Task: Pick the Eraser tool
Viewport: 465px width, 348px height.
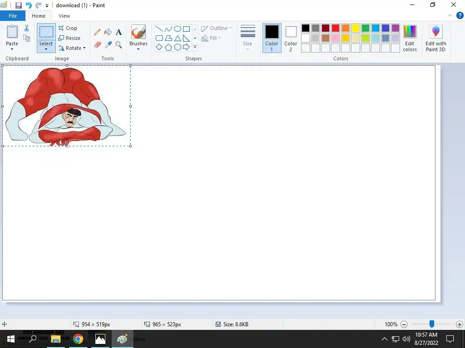Action: click(x=97, y=45)
